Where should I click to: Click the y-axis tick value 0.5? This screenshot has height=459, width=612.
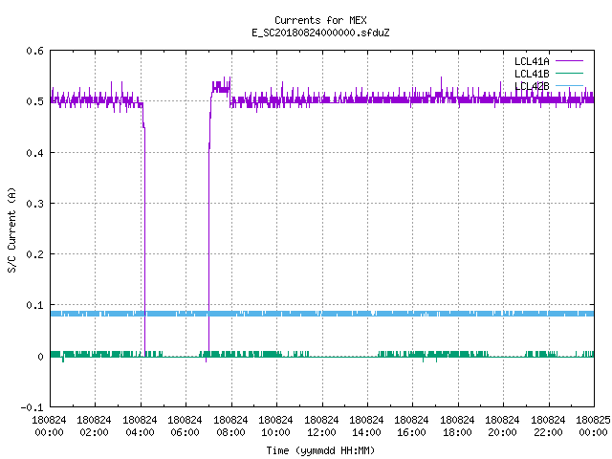pos(34,101)
